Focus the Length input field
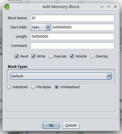 click(72, 36)
